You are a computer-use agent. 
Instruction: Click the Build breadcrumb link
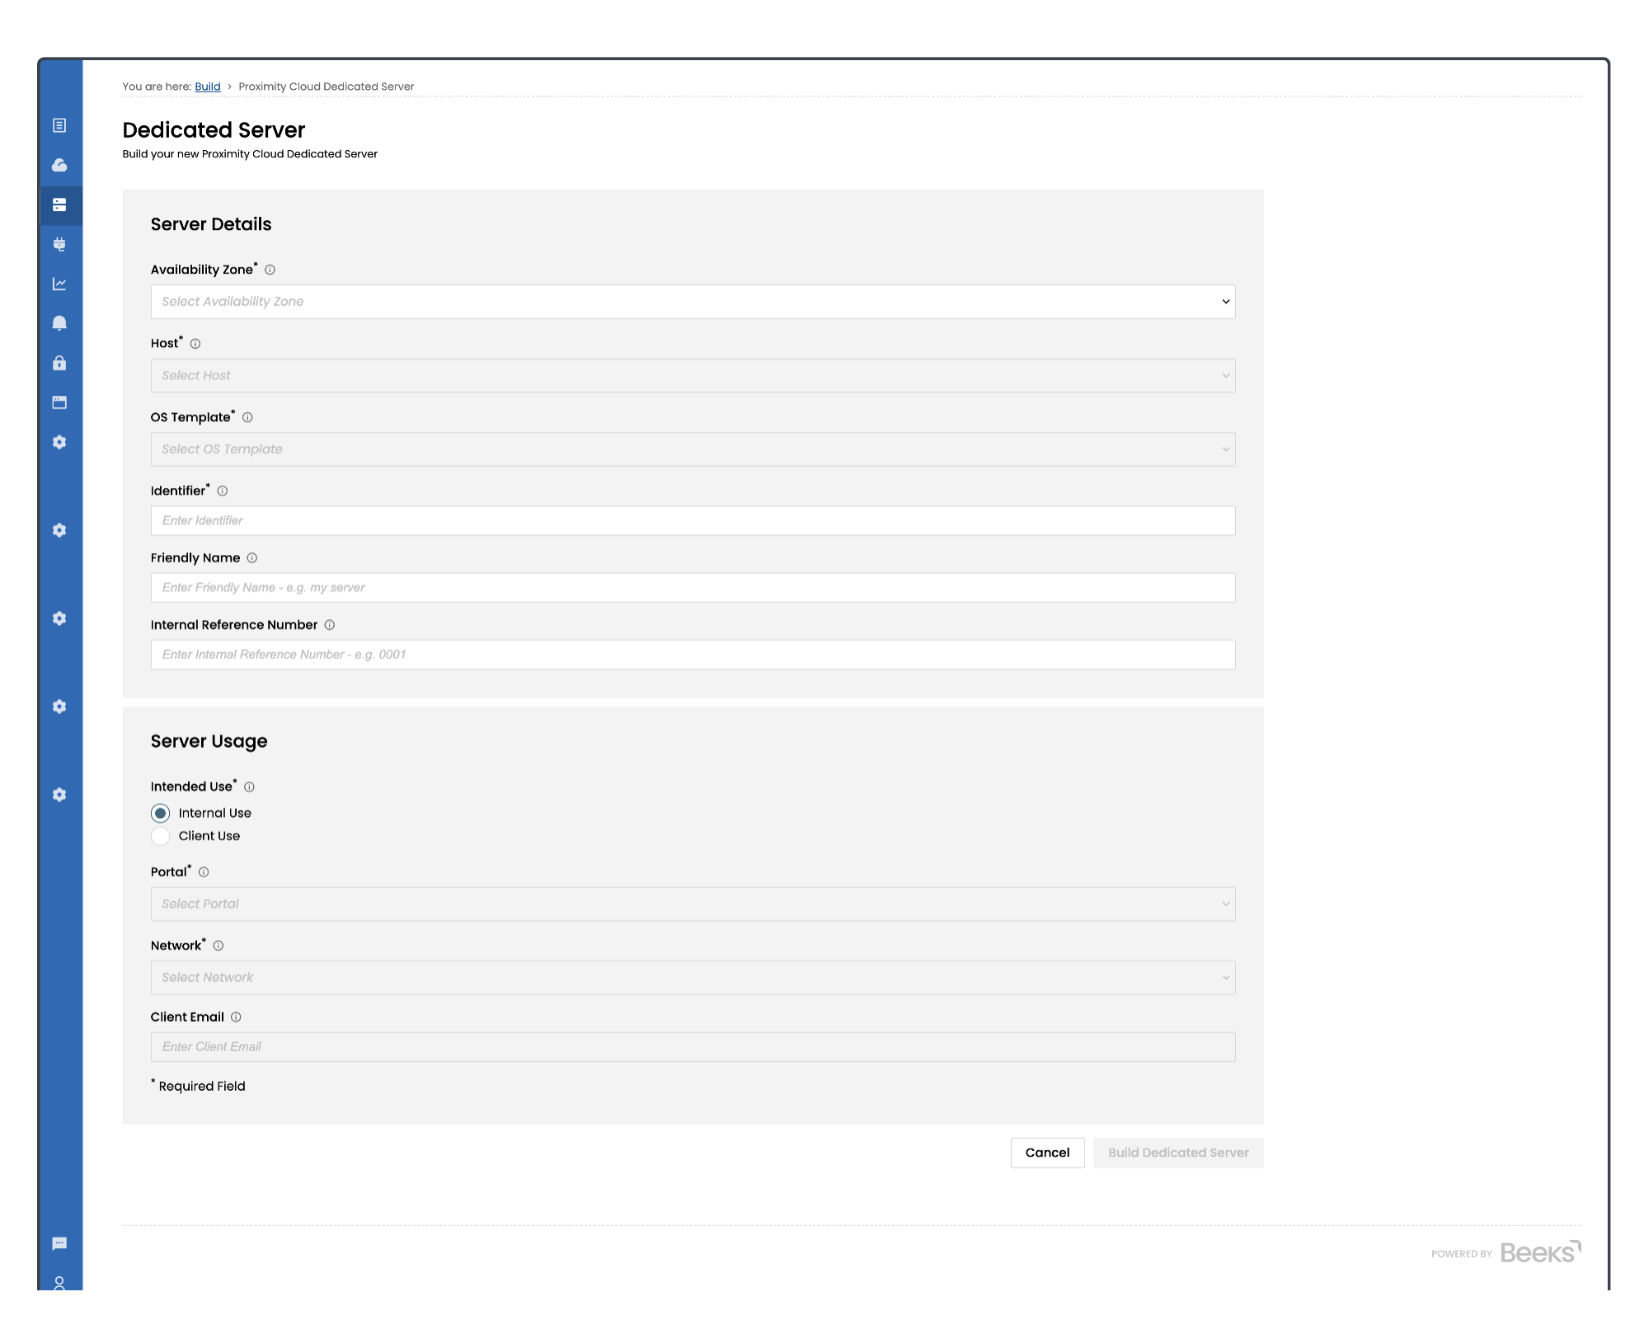208,87
